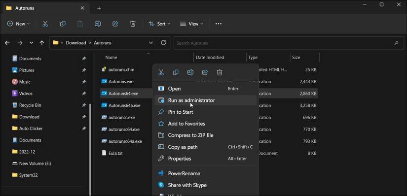The width and height of the screenshot is (407, 196).
Task: Open the View dropdown menu
Action: tap(191, 24)
